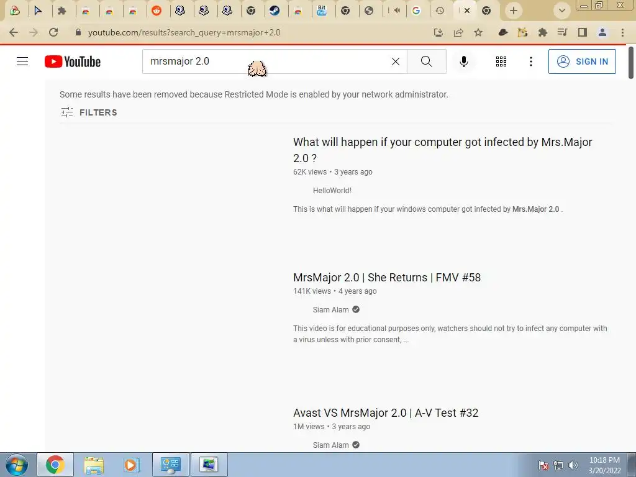View site info via the padlock icon
Screen dimensions: 636x477
click(78, 32)
